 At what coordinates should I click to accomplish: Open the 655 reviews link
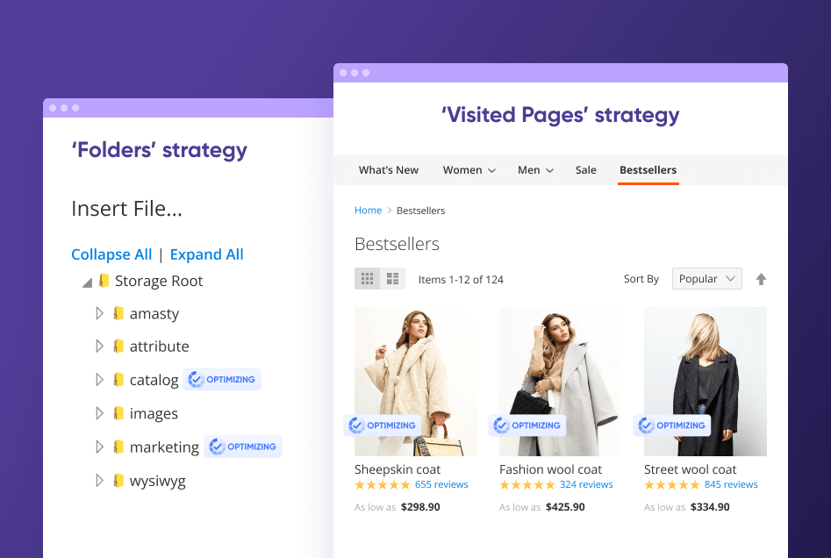442,483
